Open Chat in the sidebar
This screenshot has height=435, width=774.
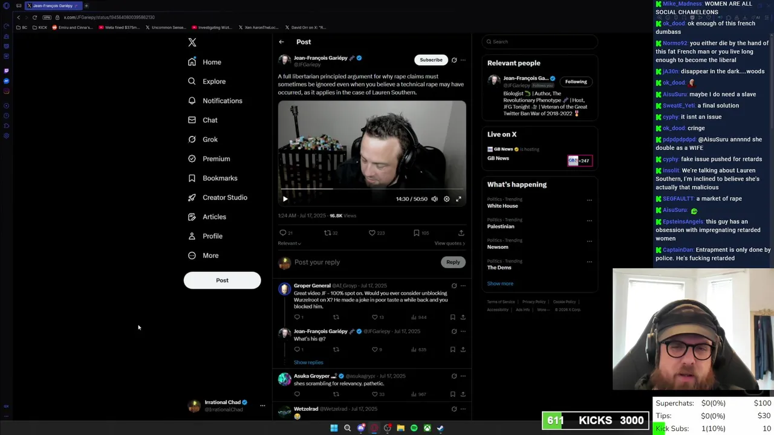coord(203,120)
